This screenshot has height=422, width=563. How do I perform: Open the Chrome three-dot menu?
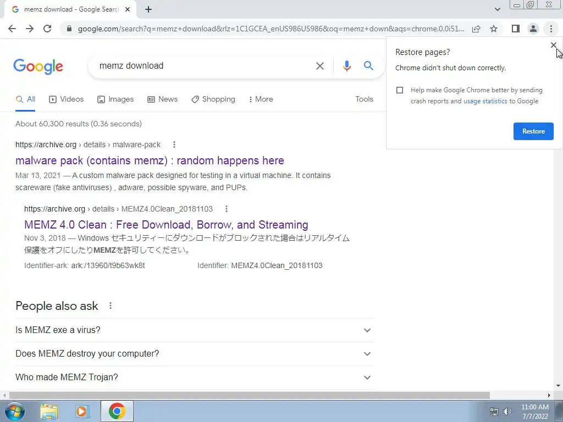(551, 29)
